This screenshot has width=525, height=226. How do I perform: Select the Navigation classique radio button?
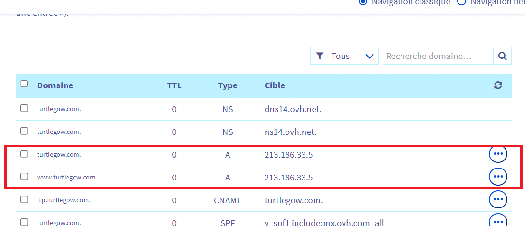tap(363, 2)
